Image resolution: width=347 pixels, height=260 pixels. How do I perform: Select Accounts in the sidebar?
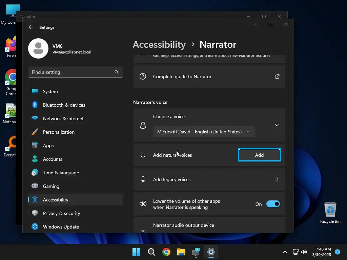tap(76, 159)
